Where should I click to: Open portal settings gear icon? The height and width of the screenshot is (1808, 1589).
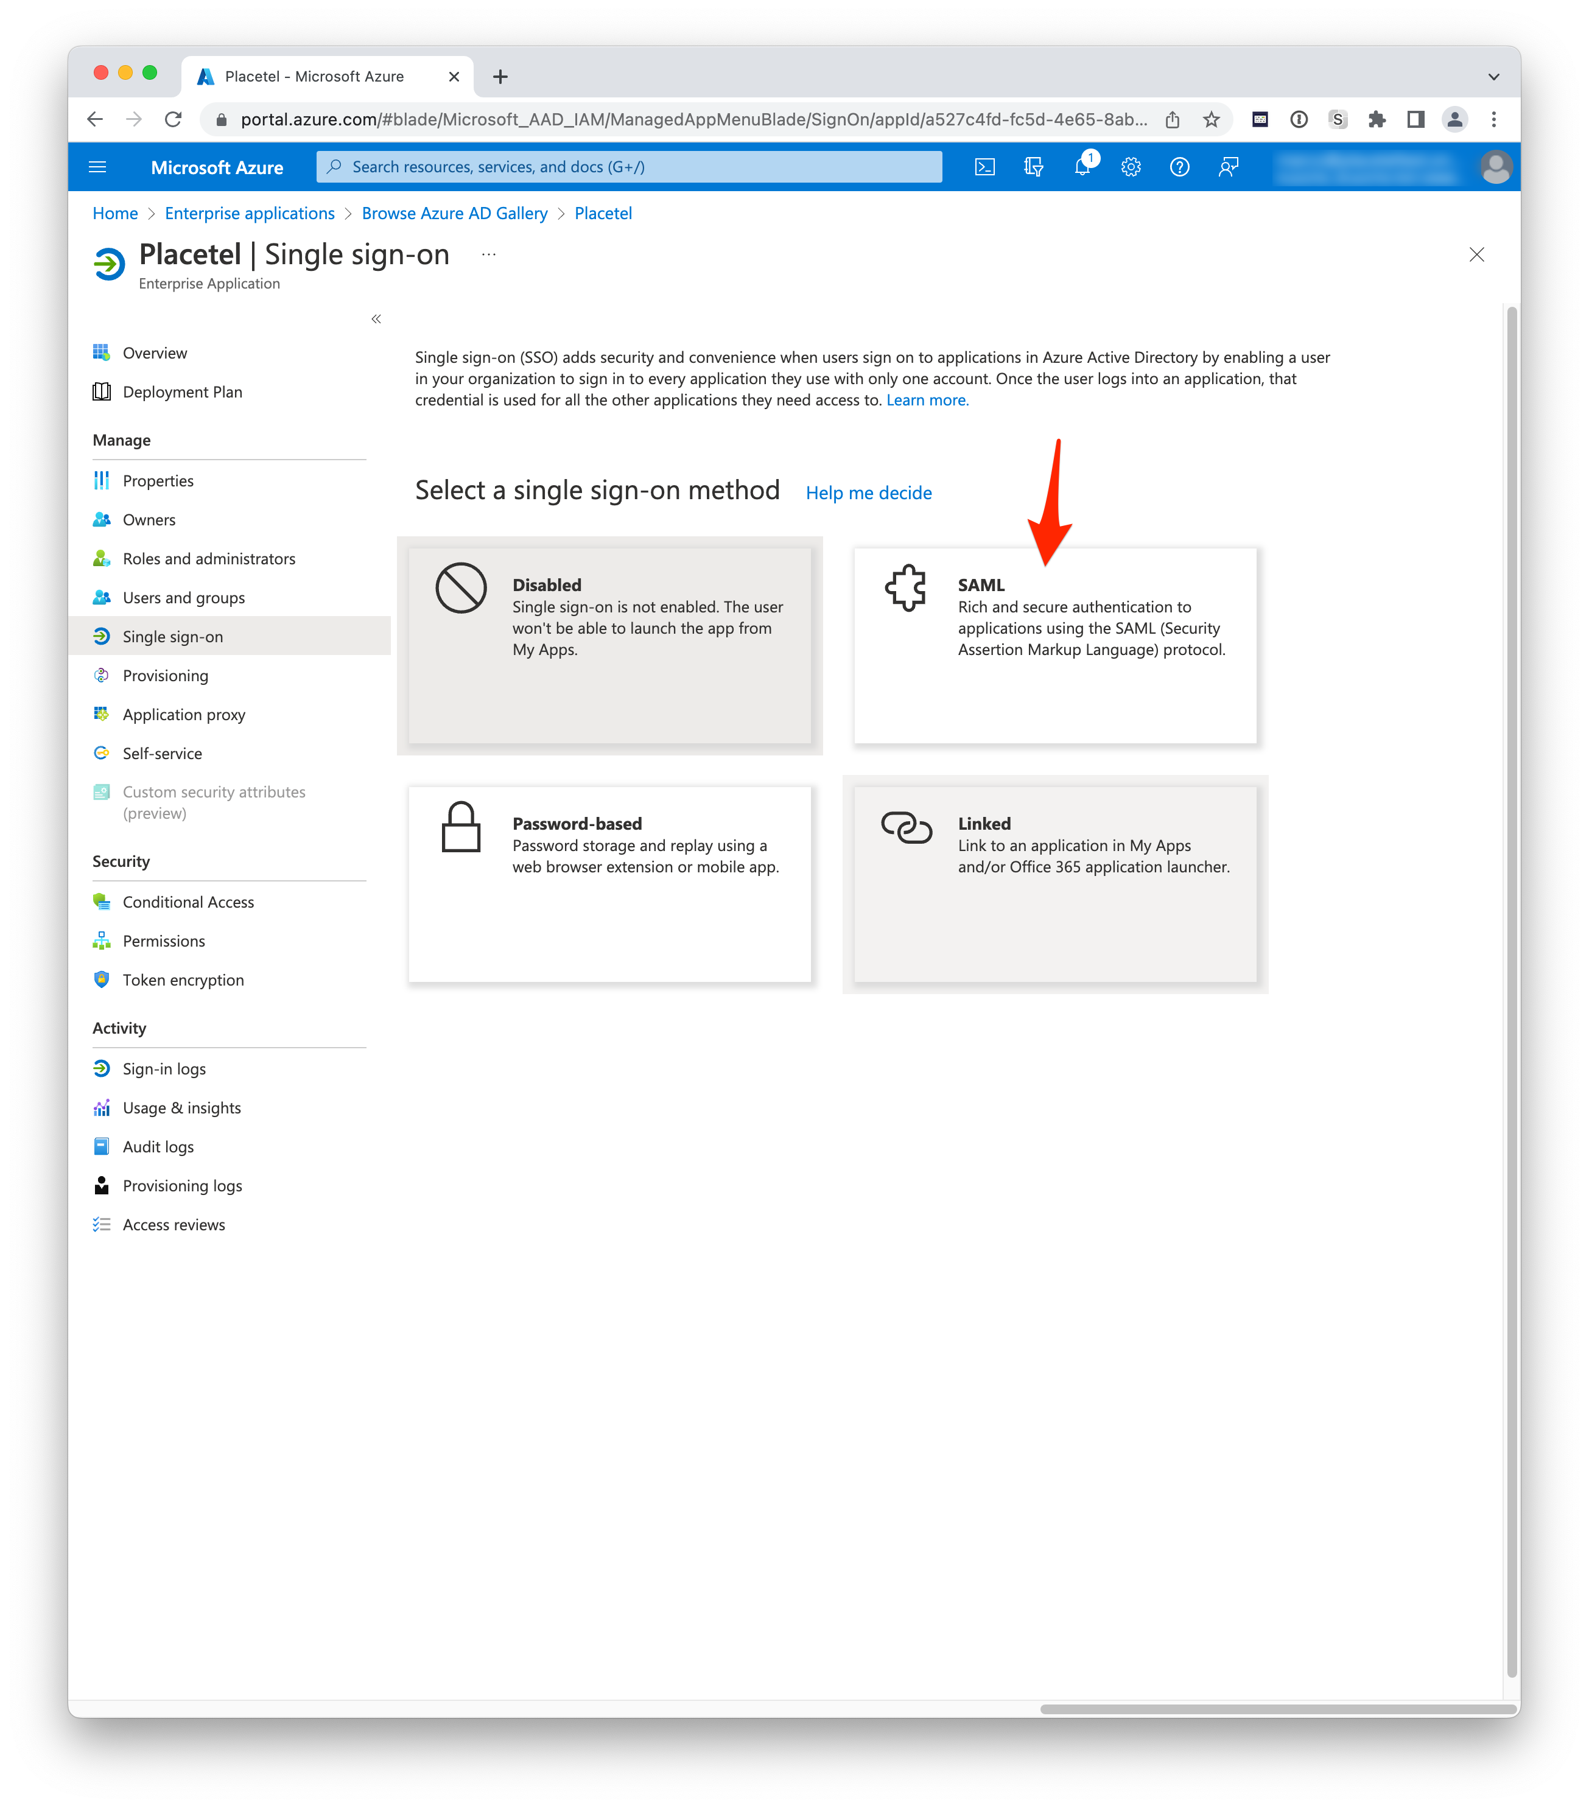1131,167
